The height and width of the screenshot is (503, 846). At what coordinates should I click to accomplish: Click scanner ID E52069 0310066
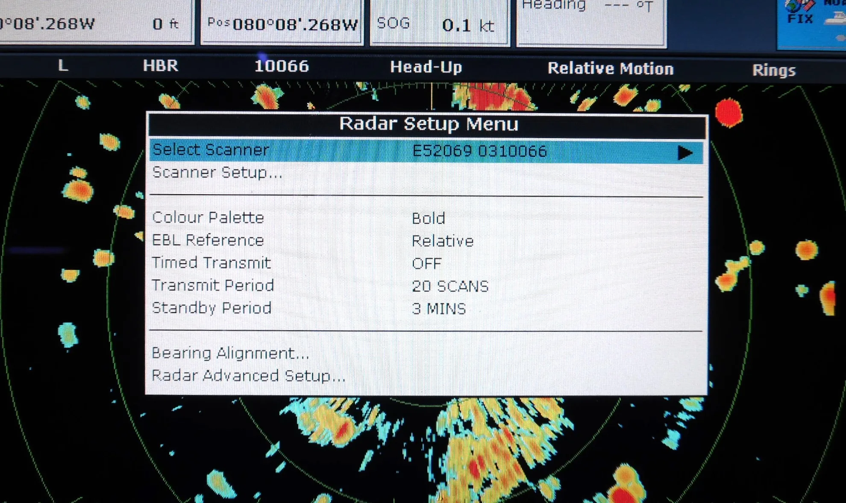point(479,151)
